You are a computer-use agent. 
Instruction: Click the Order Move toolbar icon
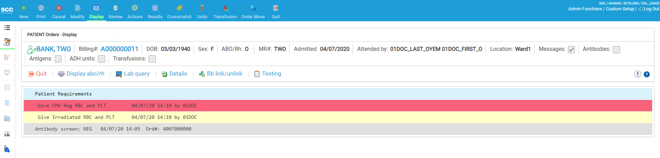coord(253,8)
